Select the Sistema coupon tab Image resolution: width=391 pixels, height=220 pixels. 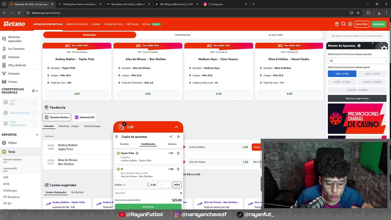point(172,144)
